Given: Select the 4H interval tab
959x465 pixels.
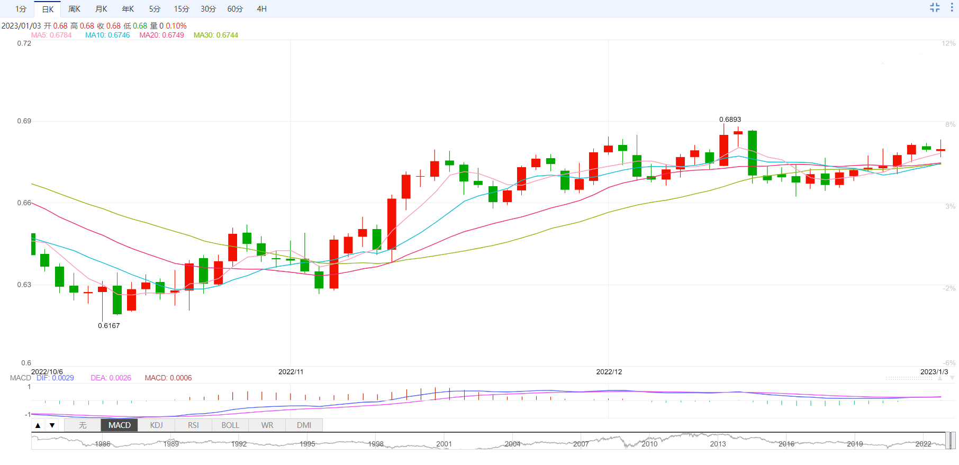Looking at the screenshot, I should (x=261, y=9).
